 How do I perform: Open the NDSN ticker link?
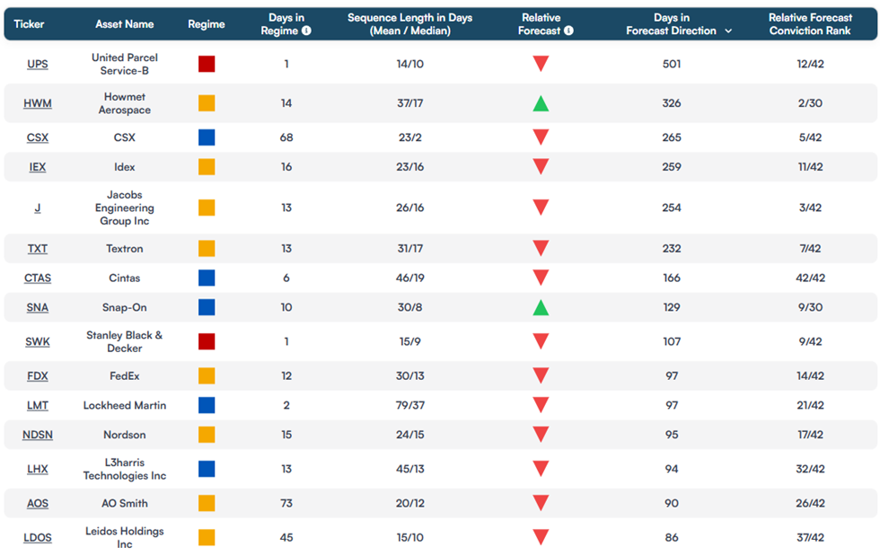tap(38, 435)
